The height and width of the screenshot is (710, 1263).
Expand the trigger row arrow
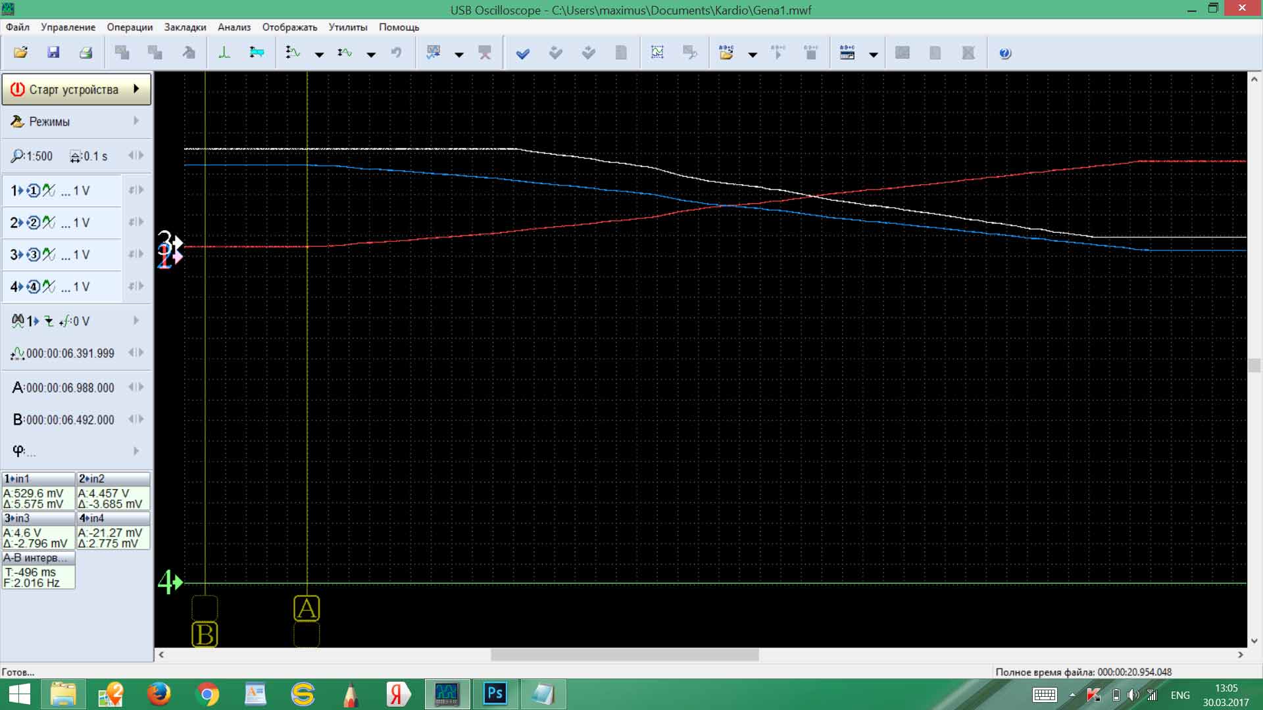tap(136, 321)
